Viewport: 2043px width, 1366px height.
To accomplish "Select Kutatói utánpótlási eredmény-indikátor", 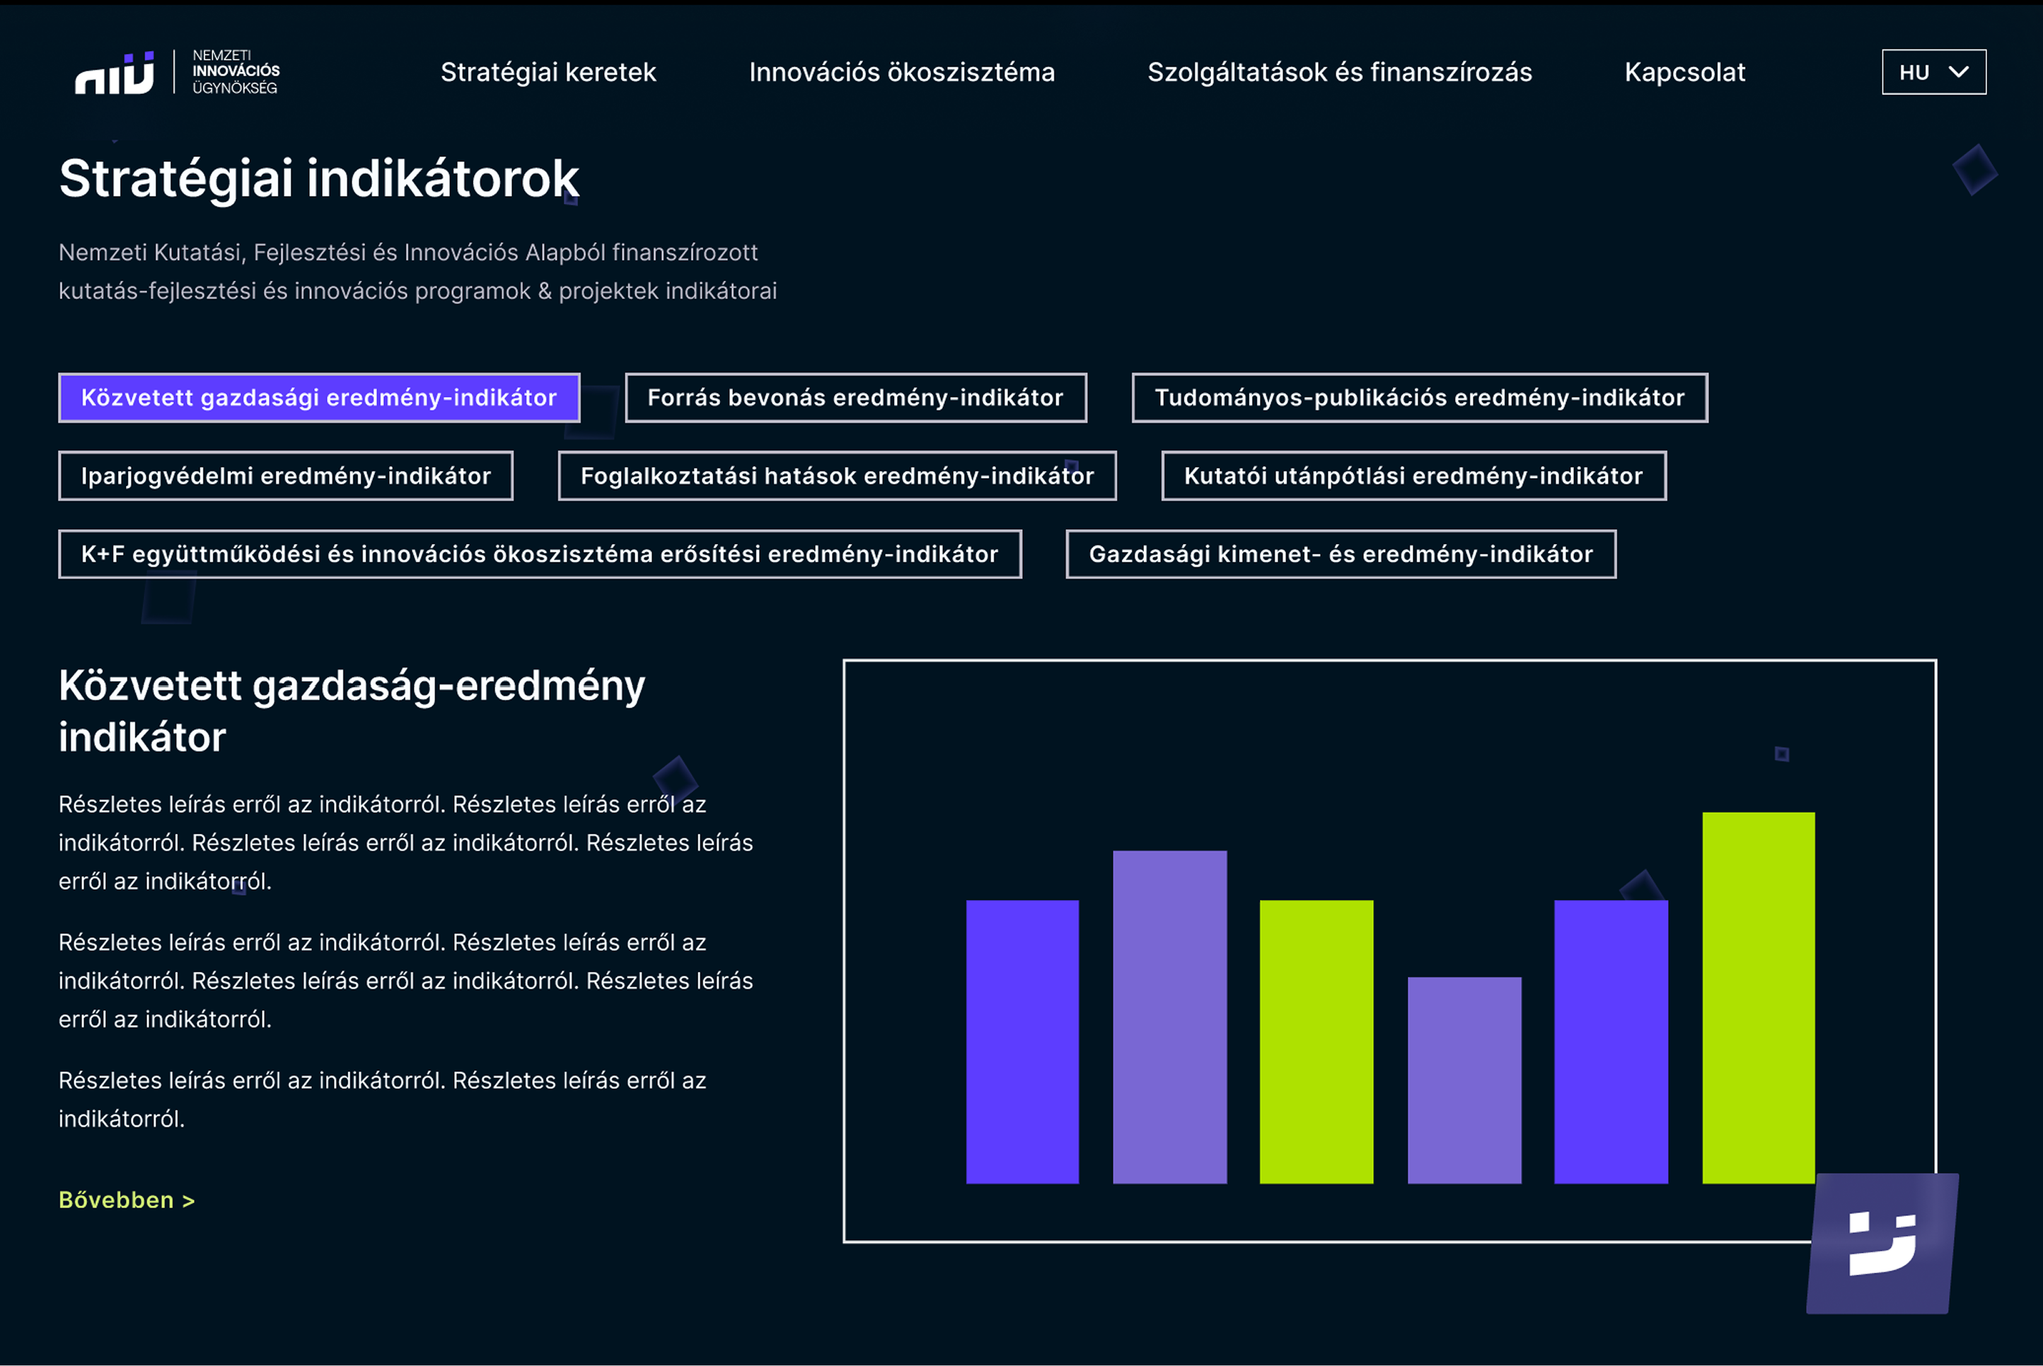I will tap(1413, 475).
